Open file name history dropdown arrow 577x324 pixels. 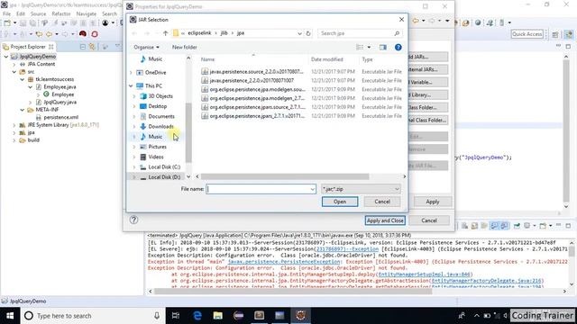313,189
